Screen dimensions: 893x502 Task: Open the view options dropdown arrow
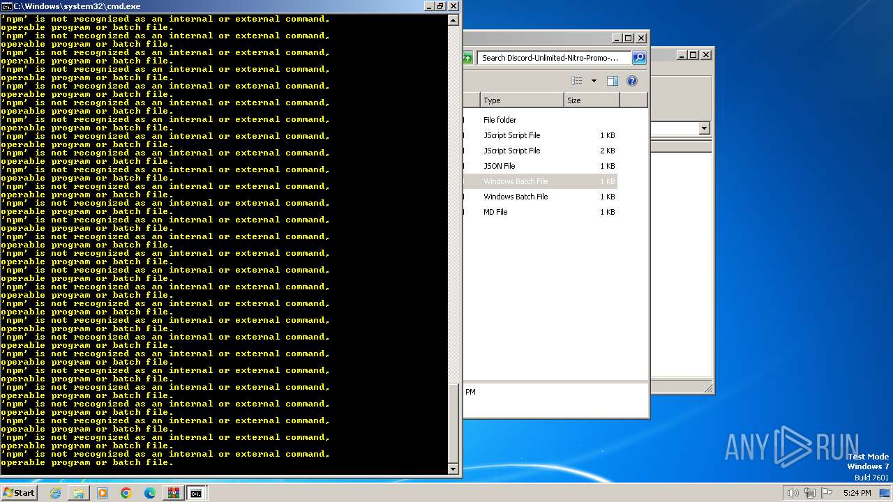594,81
